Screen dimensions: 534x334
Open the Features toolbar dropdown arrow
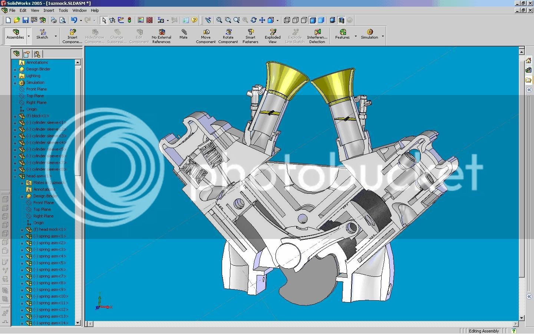pos(356,36)
